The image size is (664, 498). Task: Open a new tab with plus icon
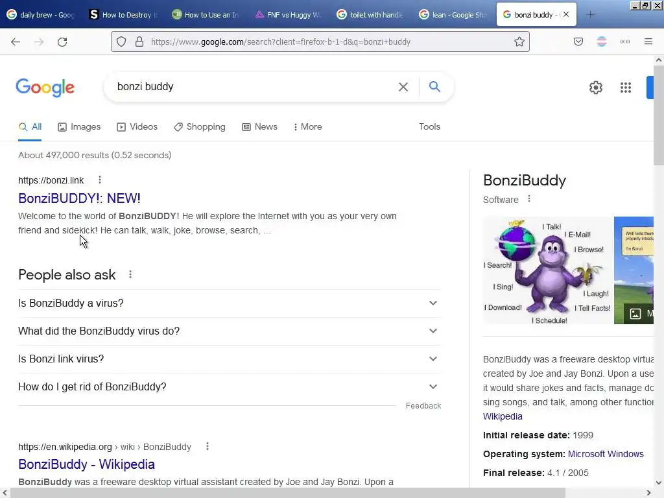coord(590,14)
